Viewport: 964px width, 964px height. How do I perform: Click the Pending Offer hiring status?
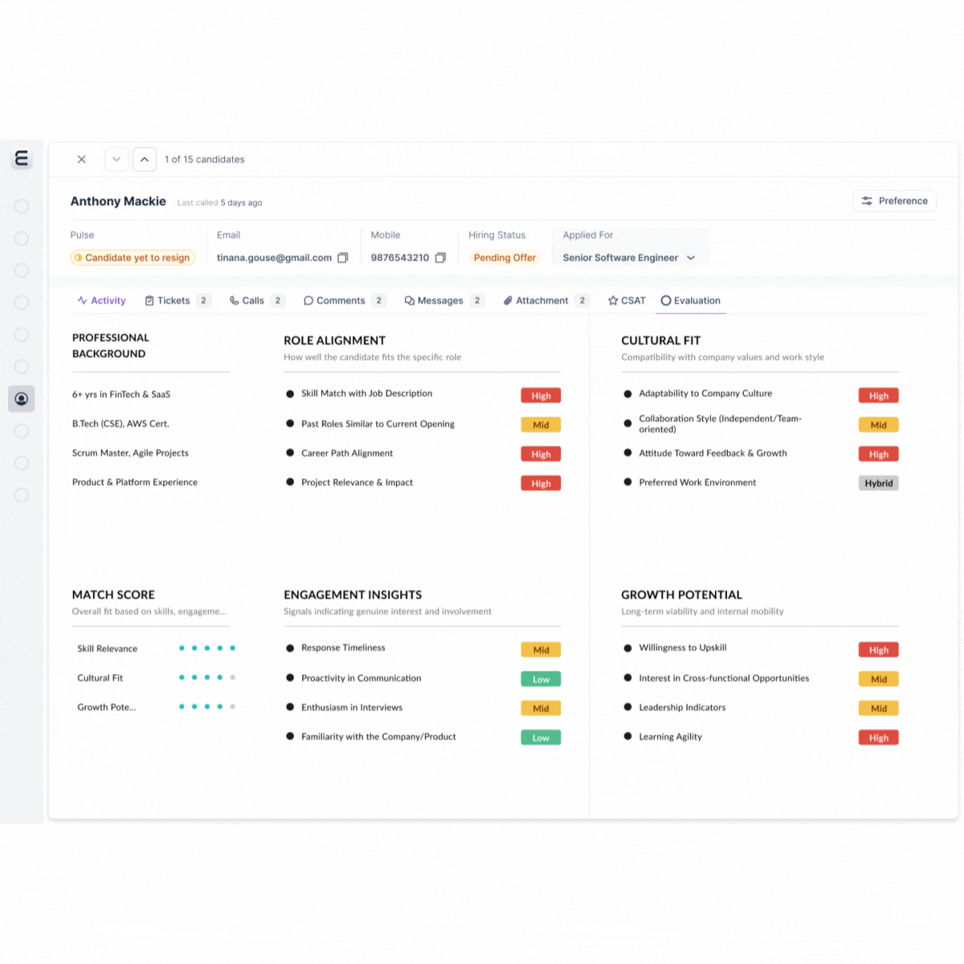click(504, 258)
